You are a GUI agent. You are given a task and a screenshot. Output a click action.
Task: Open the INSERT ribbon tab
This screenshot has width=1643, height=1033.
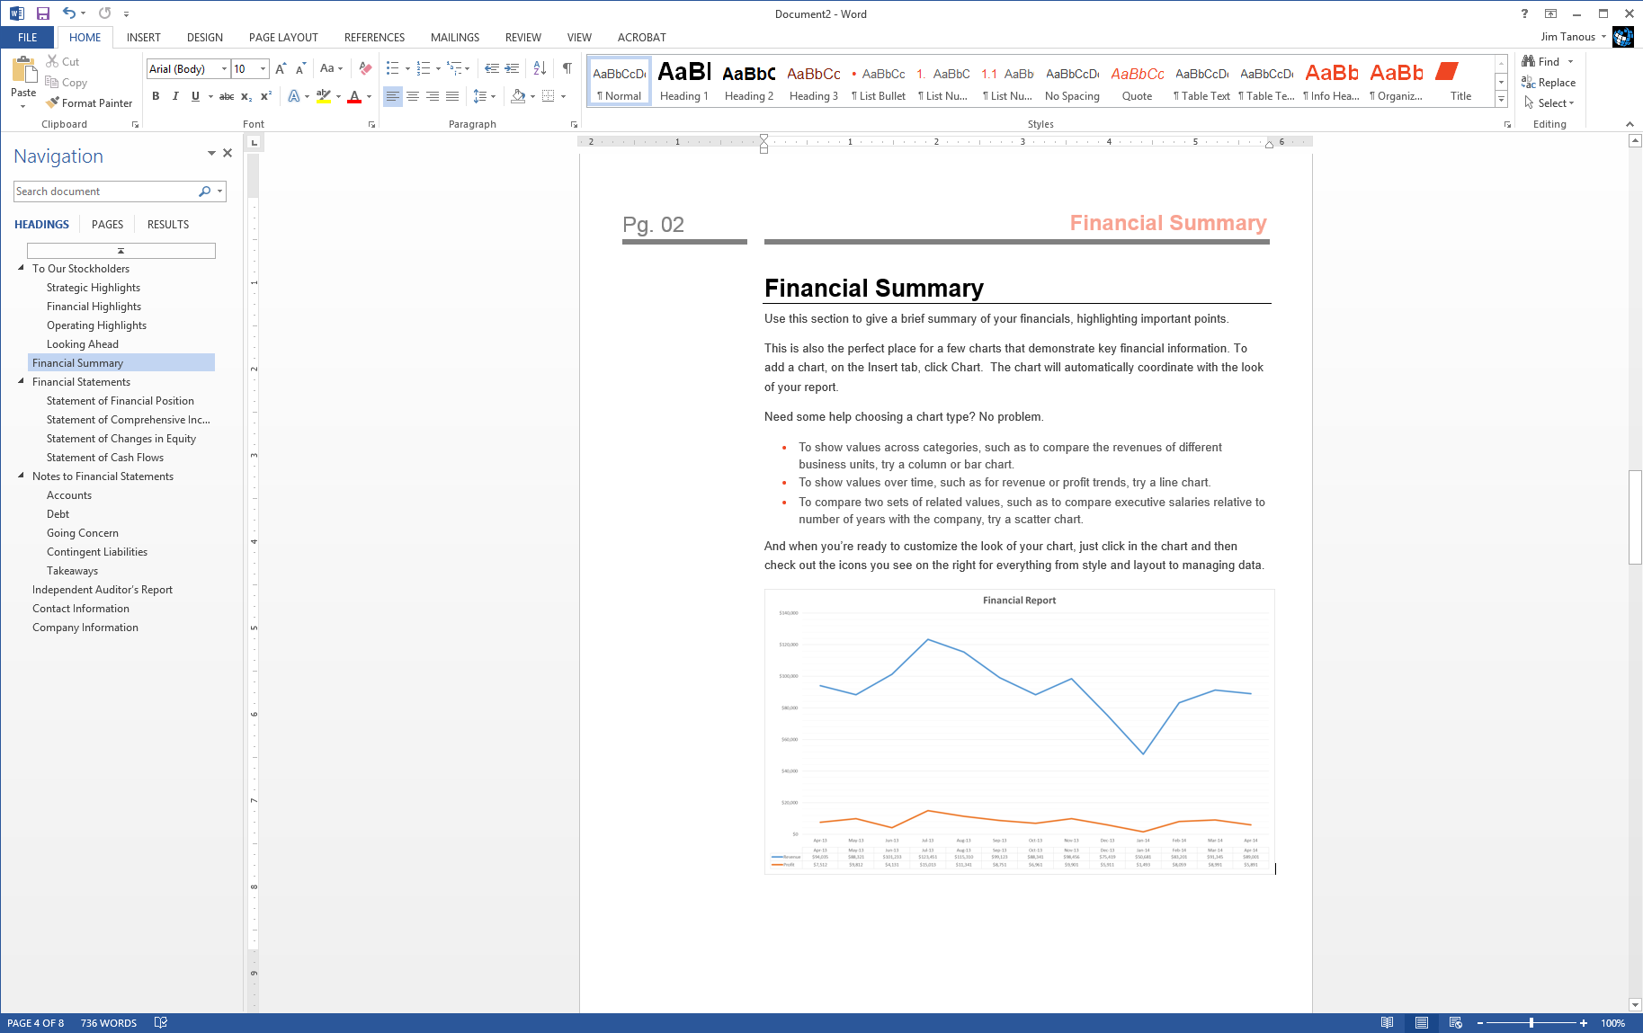tap(144, 37)
